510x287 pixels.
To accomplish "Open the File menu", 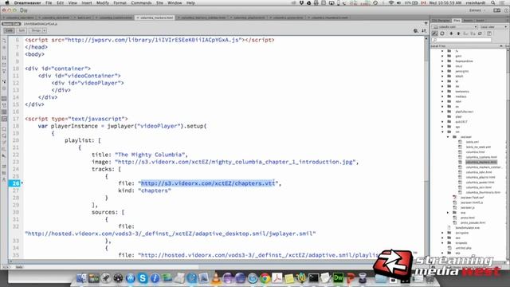I will coord(49,3).
